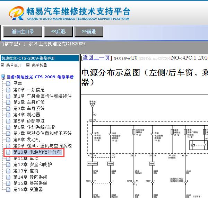The width and height of the screenshot is (208, 198).
Task: Open 第9章 暖风、通风与空调系统
Action: 42,146
